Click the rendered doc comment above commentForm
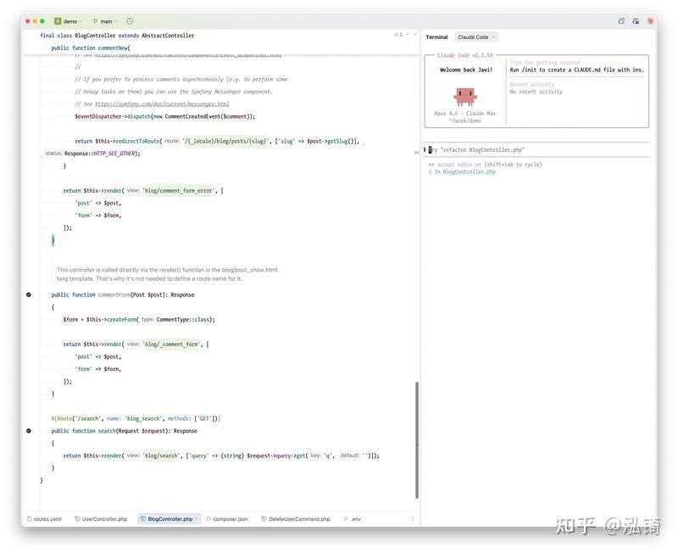The height and width of the screenshot is (554, 678). tap(168, 274)
